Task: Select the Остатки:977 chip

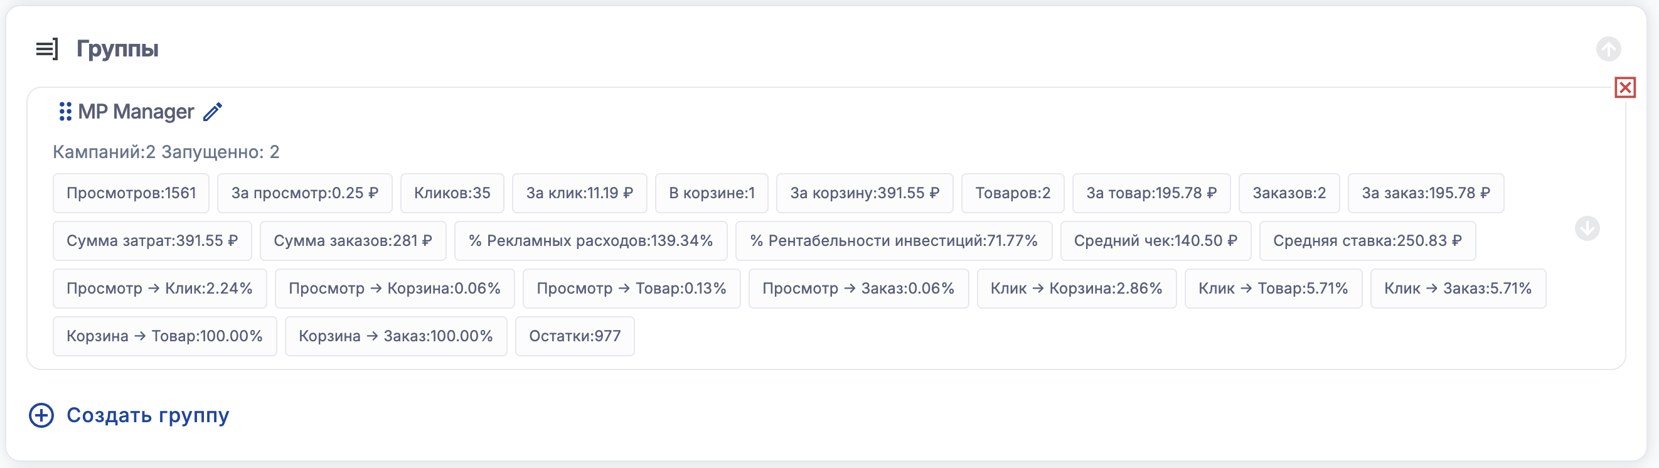Action: coord(575,336)
